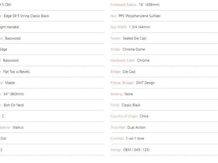The image size is (218, 163).
Task: Select the Die Cast bridge value
Action: pos(129,72)
